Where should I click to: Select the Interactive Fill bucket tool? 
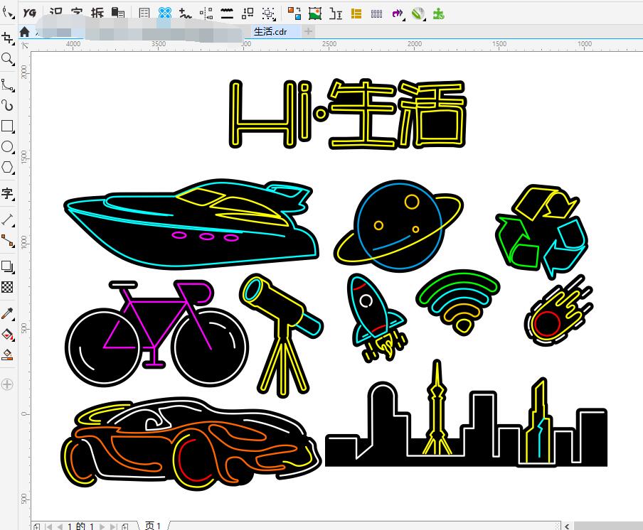pyautogui.click(x=8, y=334)
